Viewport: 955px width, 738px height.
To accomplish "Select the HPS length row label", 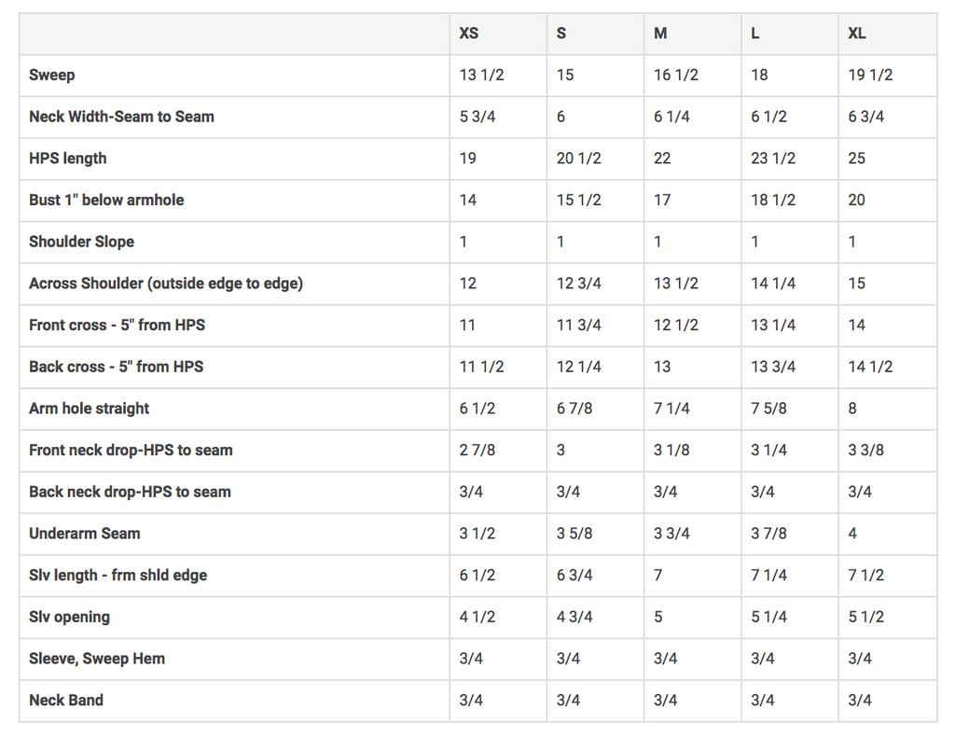I will (x=68, y=159).
